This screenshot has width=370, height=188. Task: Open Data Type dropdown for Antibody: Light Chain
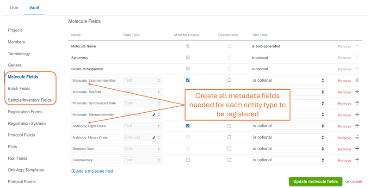(142, 126)
